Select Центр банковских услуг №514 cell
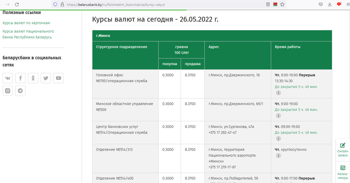350x183 pixels. (x=125, y=133)
